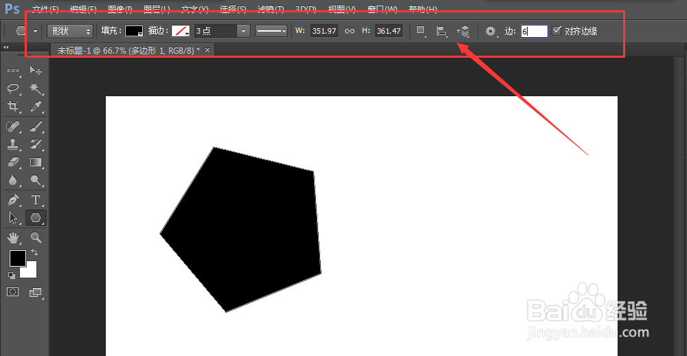Open path alignment options
The image size is (687, 356).
442,31
